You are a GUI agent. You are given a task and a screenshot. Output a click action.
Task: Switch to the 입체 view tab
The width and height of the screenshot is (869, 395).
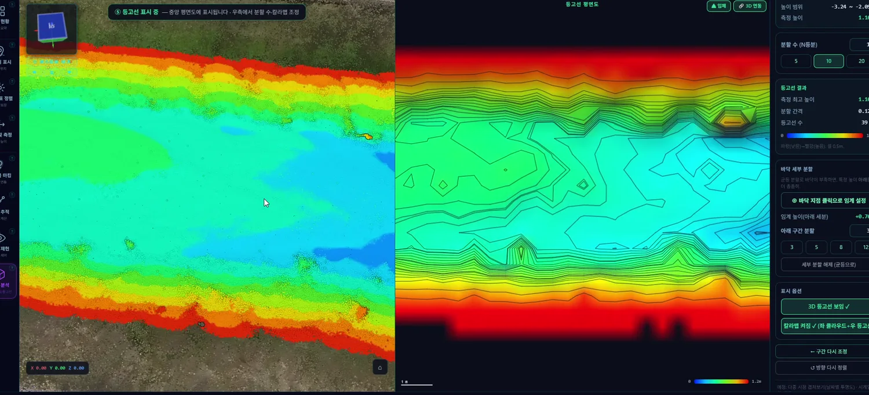pos(718,6)
